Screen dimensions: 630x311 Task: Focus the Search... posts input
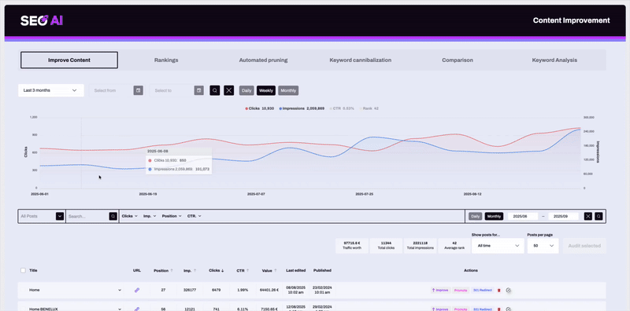pos(87,216)
